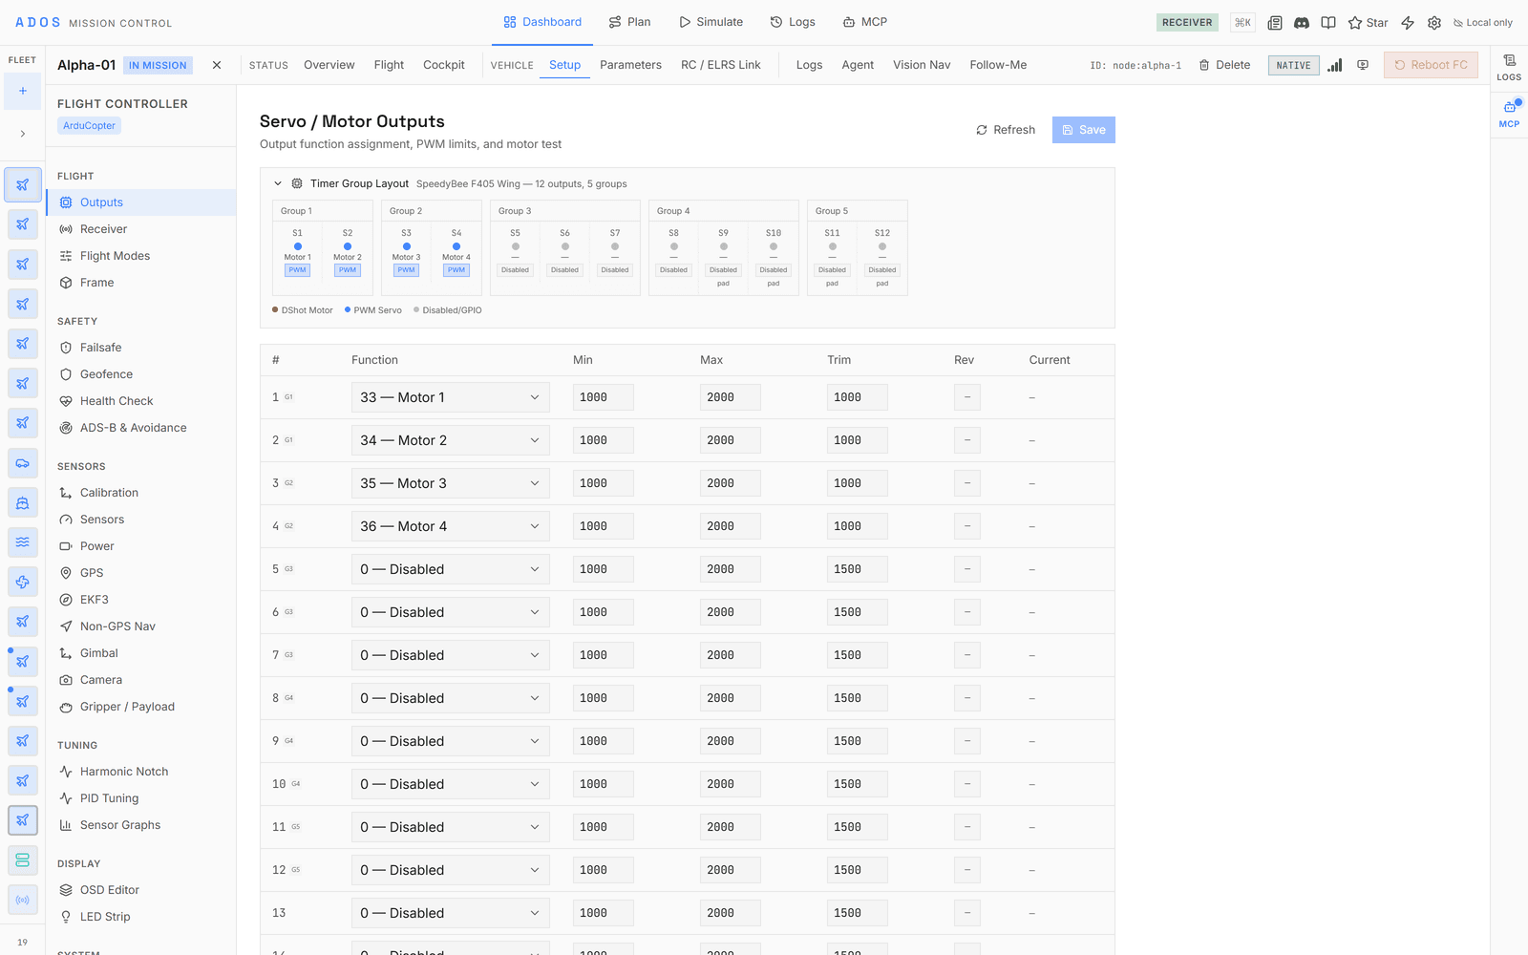1528x955 pixels.
Task: Open the MCP panel in right sidebar
Action: (1509, 113)
